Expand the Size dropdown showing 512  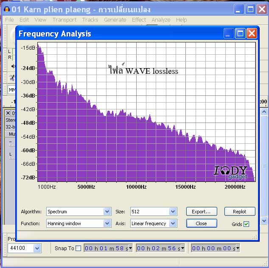point(173,212)
